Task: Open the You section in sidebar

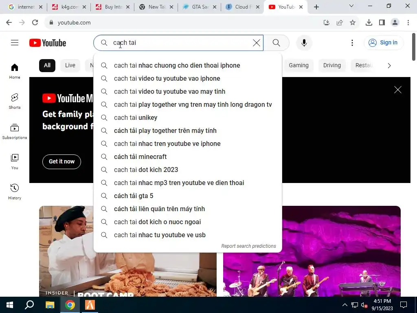Action: point(15,161)
